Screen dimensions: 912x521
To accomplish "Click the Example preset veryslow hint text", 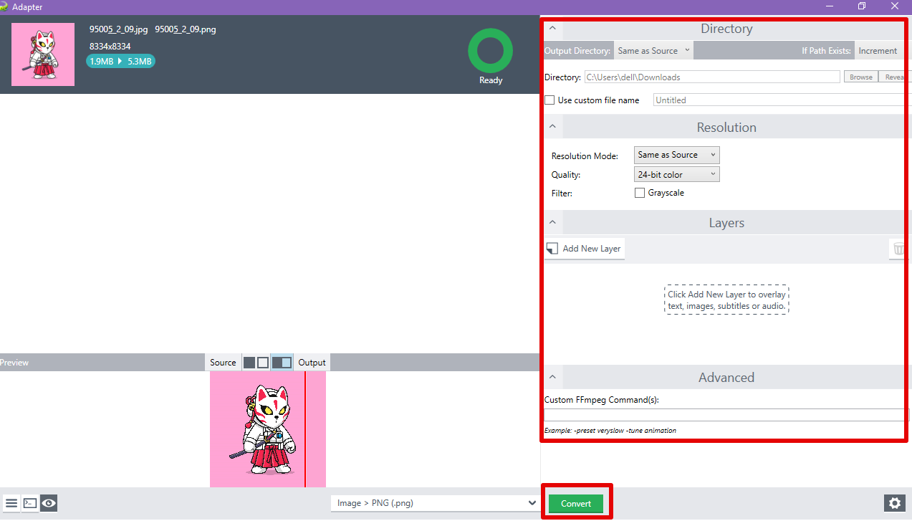I will (610, 431).
